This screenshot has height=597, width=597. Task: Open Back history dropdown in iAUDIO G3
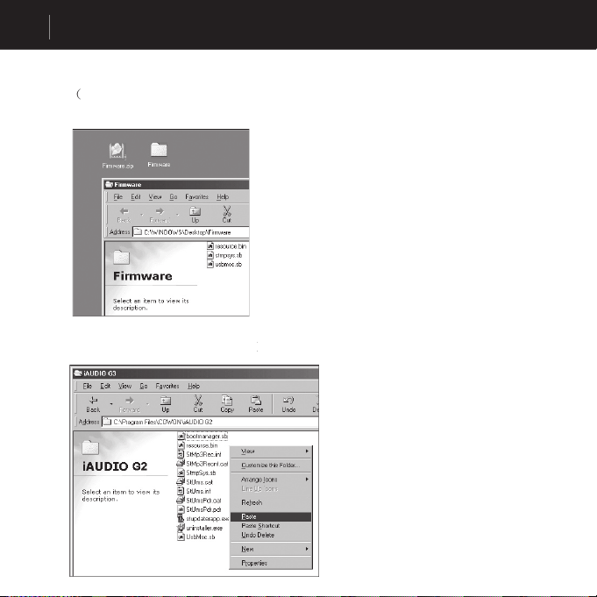[x=111, y=403]
